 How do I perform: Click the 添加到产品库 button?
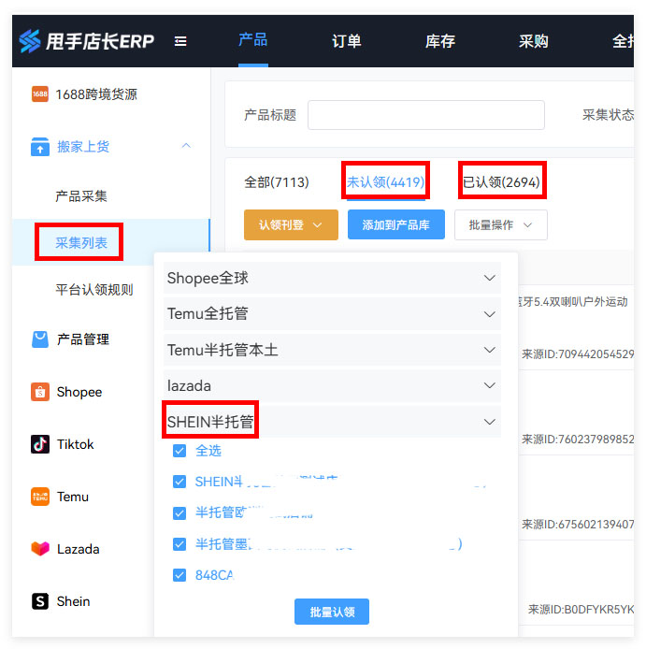click(396, 224)
